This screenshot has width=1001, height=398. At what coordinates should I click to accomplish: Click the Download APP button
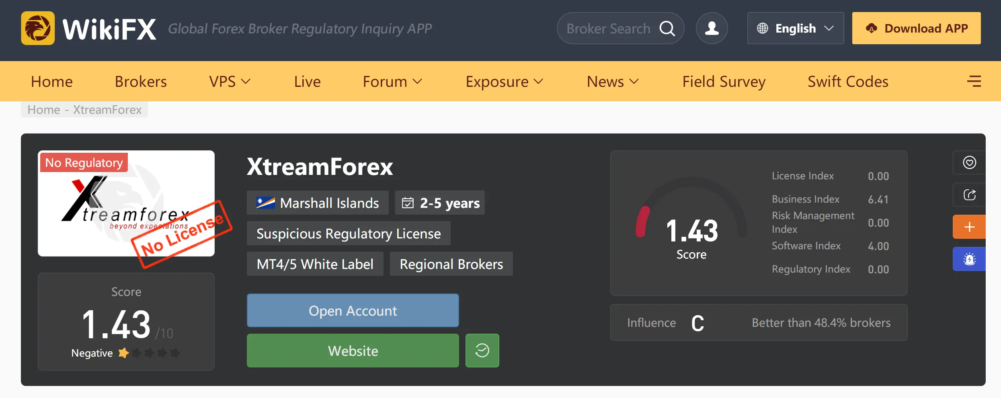click(917, 28)
